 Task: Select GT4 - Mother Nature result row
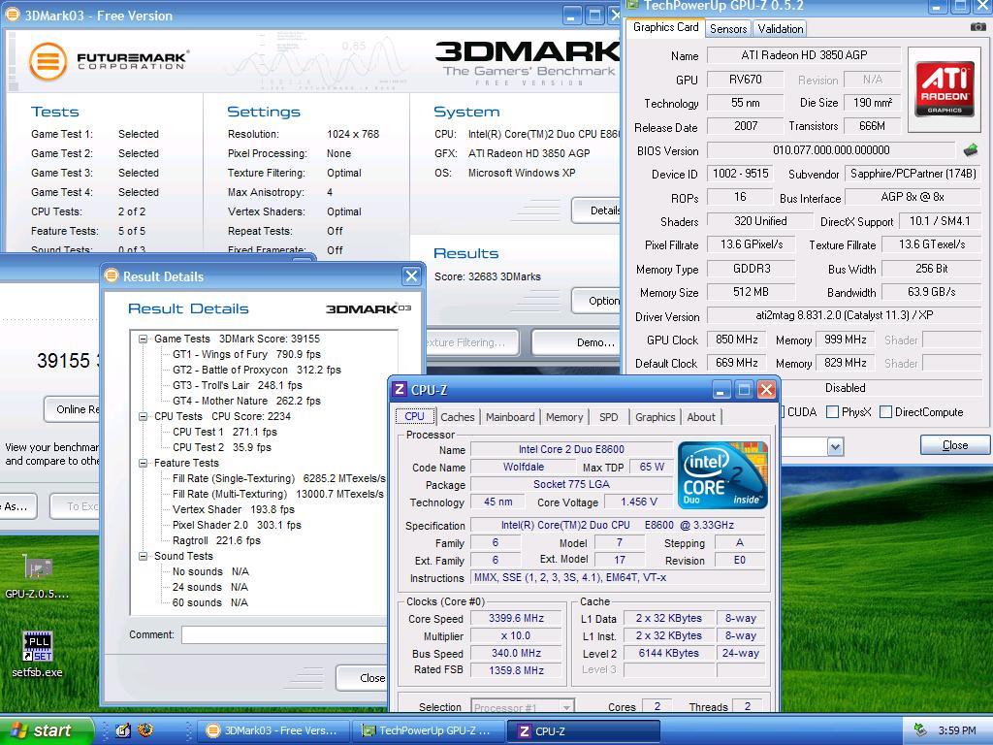pyautogui.click(x=246, y=401)
